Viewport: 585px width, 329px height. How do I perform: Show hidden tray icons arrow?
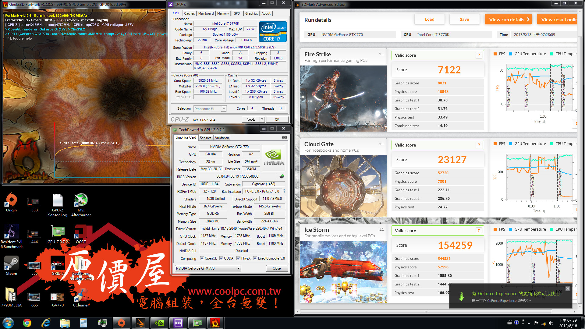529,323
